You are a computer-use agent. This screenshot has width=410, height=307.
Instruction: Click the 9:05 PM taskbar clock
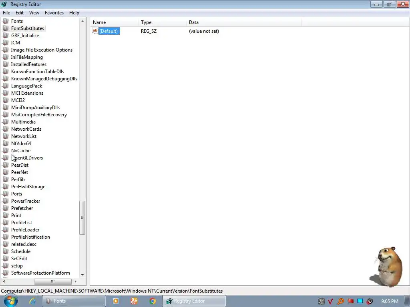coord(390,301)
